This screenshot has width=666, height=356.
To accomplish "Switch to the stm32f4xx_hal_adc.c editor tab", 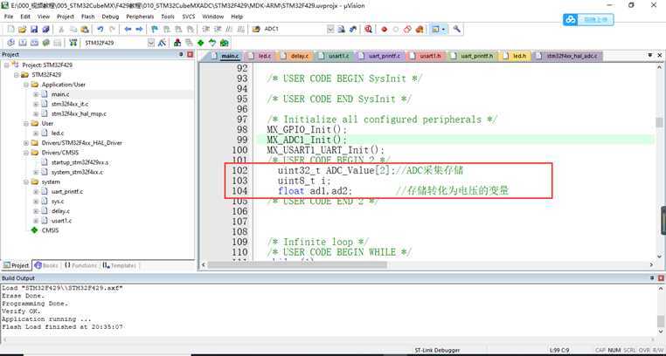I will tap(567, 56).
